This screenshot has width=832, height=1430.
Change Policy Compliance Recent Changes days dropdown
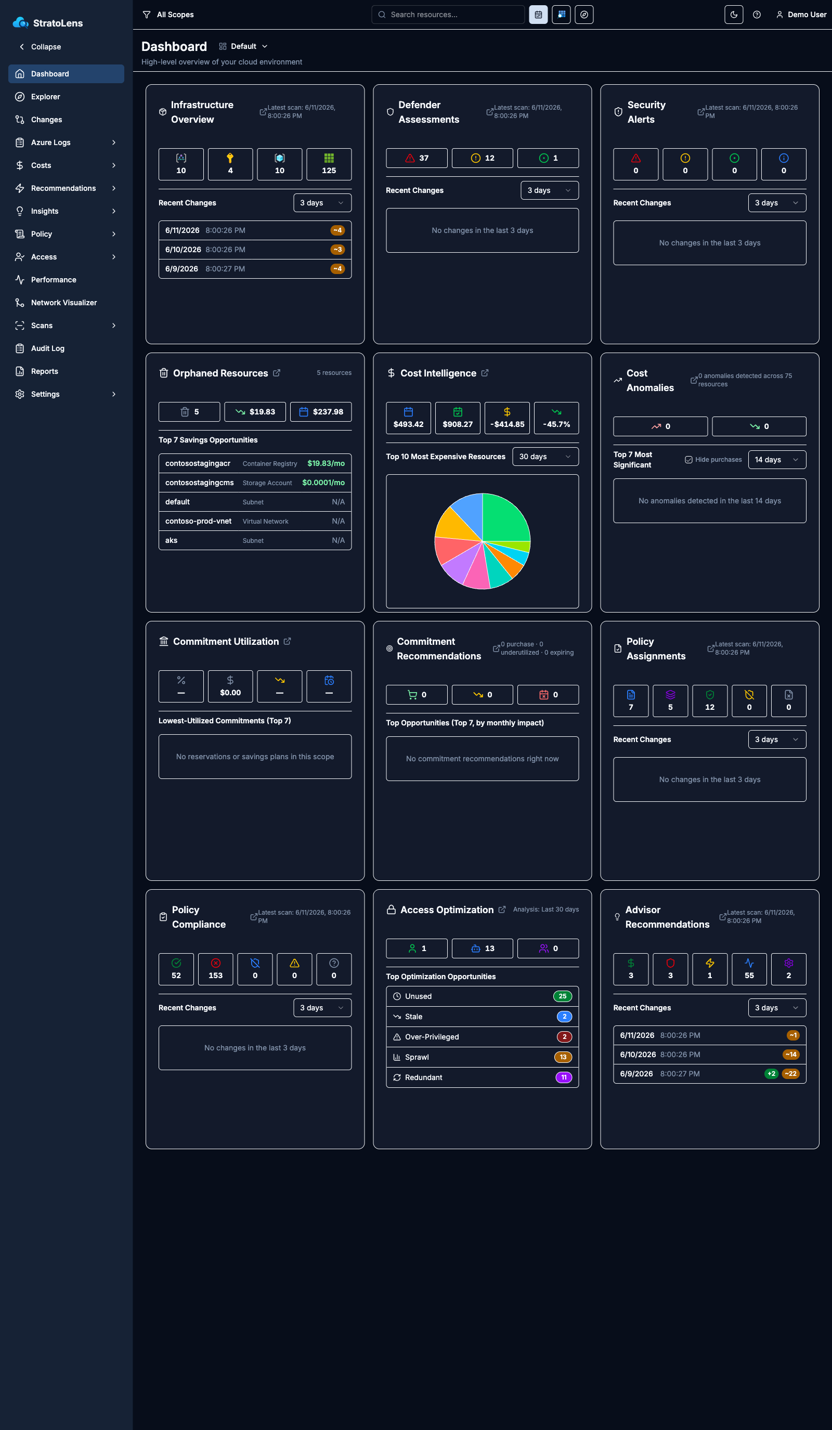pos(322,1008)
